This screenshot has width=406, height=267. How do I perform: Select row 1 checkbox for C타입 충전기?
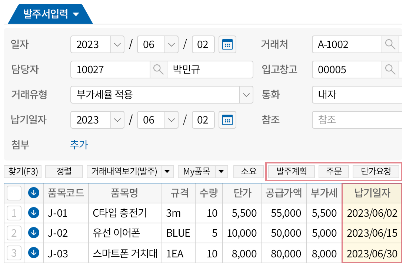pyautogui.click(x=14, y=213)
